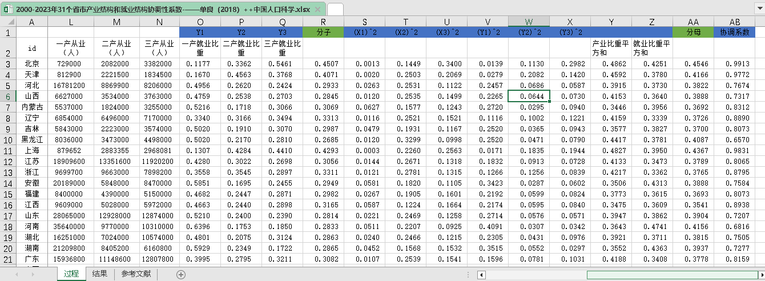
Task: Select the 浙江 cell
Action: [x=32, y=173]
